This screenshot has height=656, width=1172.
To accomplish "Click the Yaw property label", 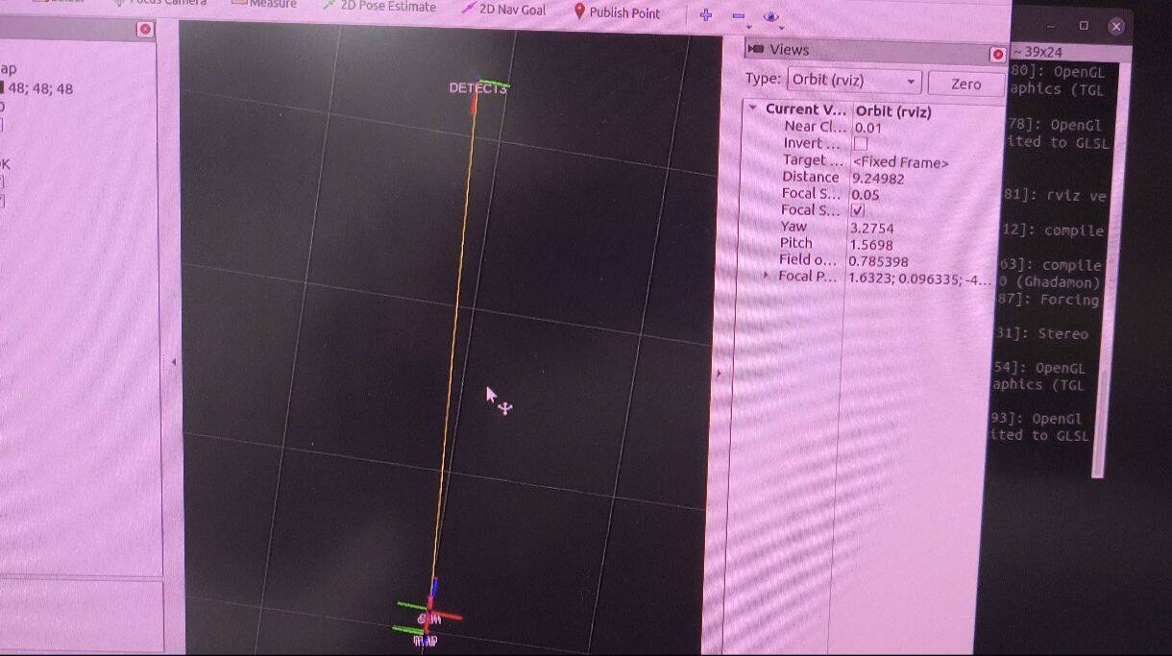I will pyautogui.click(x=794, y=227).
